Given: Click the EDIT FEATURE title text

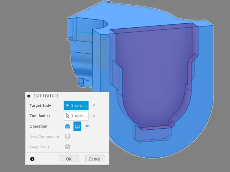Looking at the screenshot, I should click(x=46, y=96).
